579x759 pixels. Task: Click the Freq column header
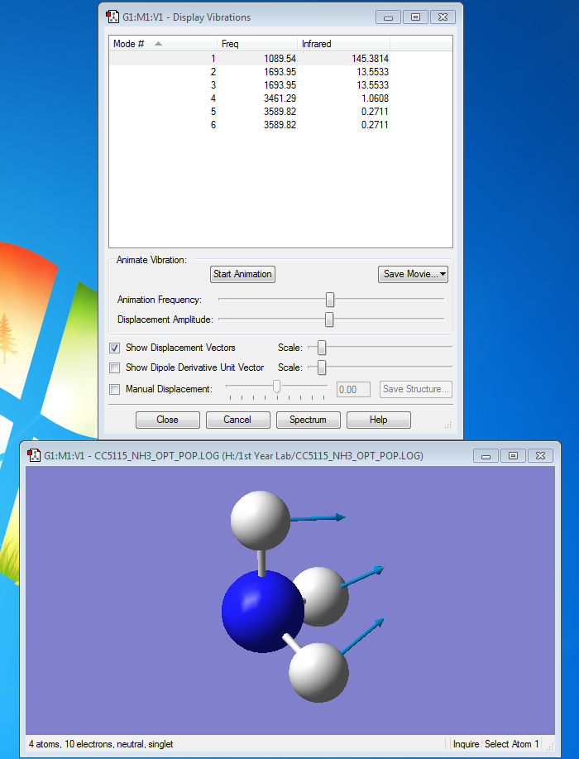pos(257,44)
